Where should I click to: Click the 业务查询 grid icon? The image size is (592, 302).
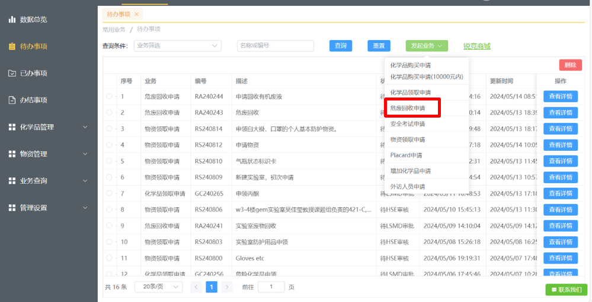pos(12,181)
